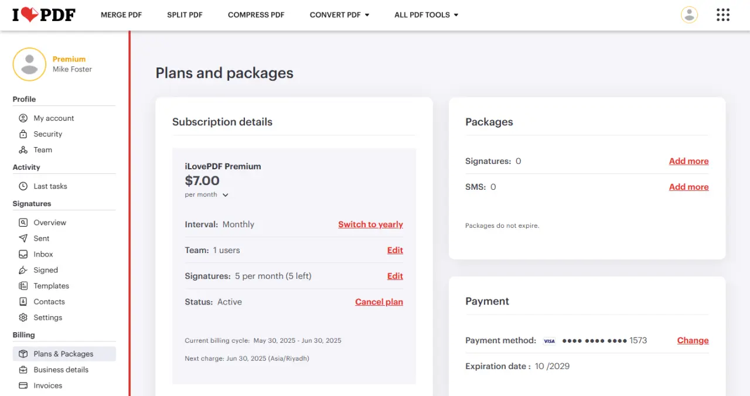Click the Settings gear icon
750x396 pixels.
tap(23, 318)
